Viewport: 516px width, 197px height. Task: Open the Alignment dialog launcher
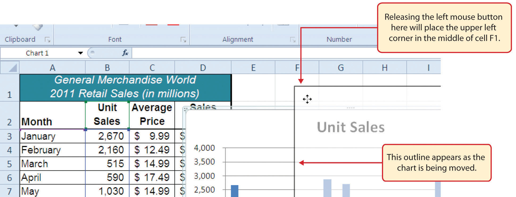pyautogui.click(x=293, y=40)
